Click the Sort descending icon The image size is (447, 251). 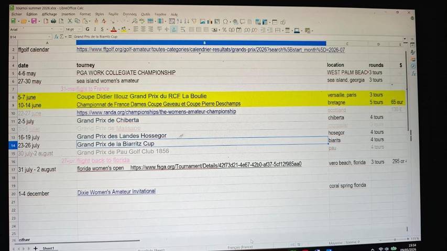pos(187,21)
